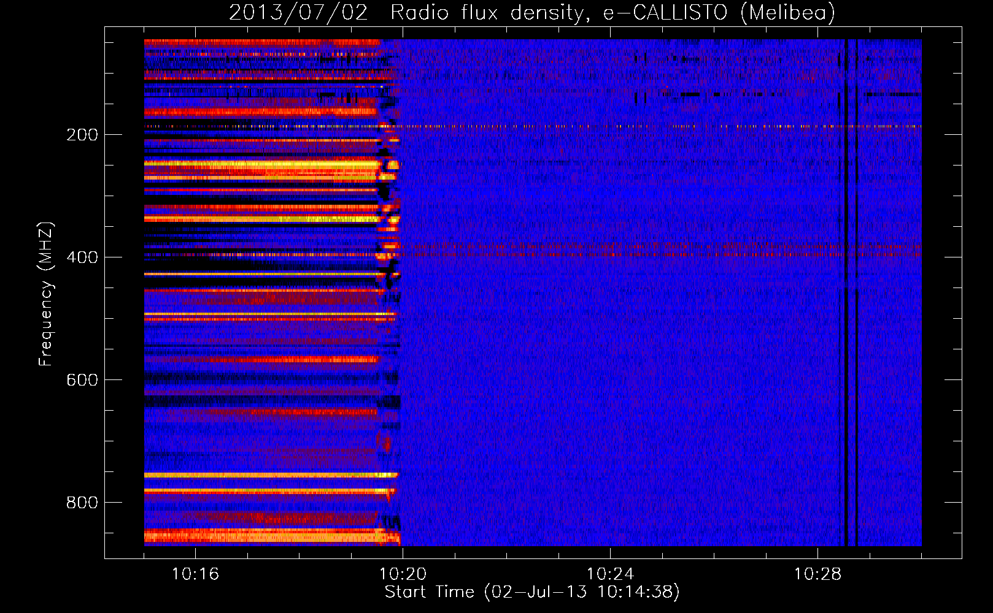This screenshot has width=993, height=613.
Task: Click the plot title "Radio flux density, e-CALLISTO (Melibea)"
Action: pyautogui.click(x=612, y=13)
